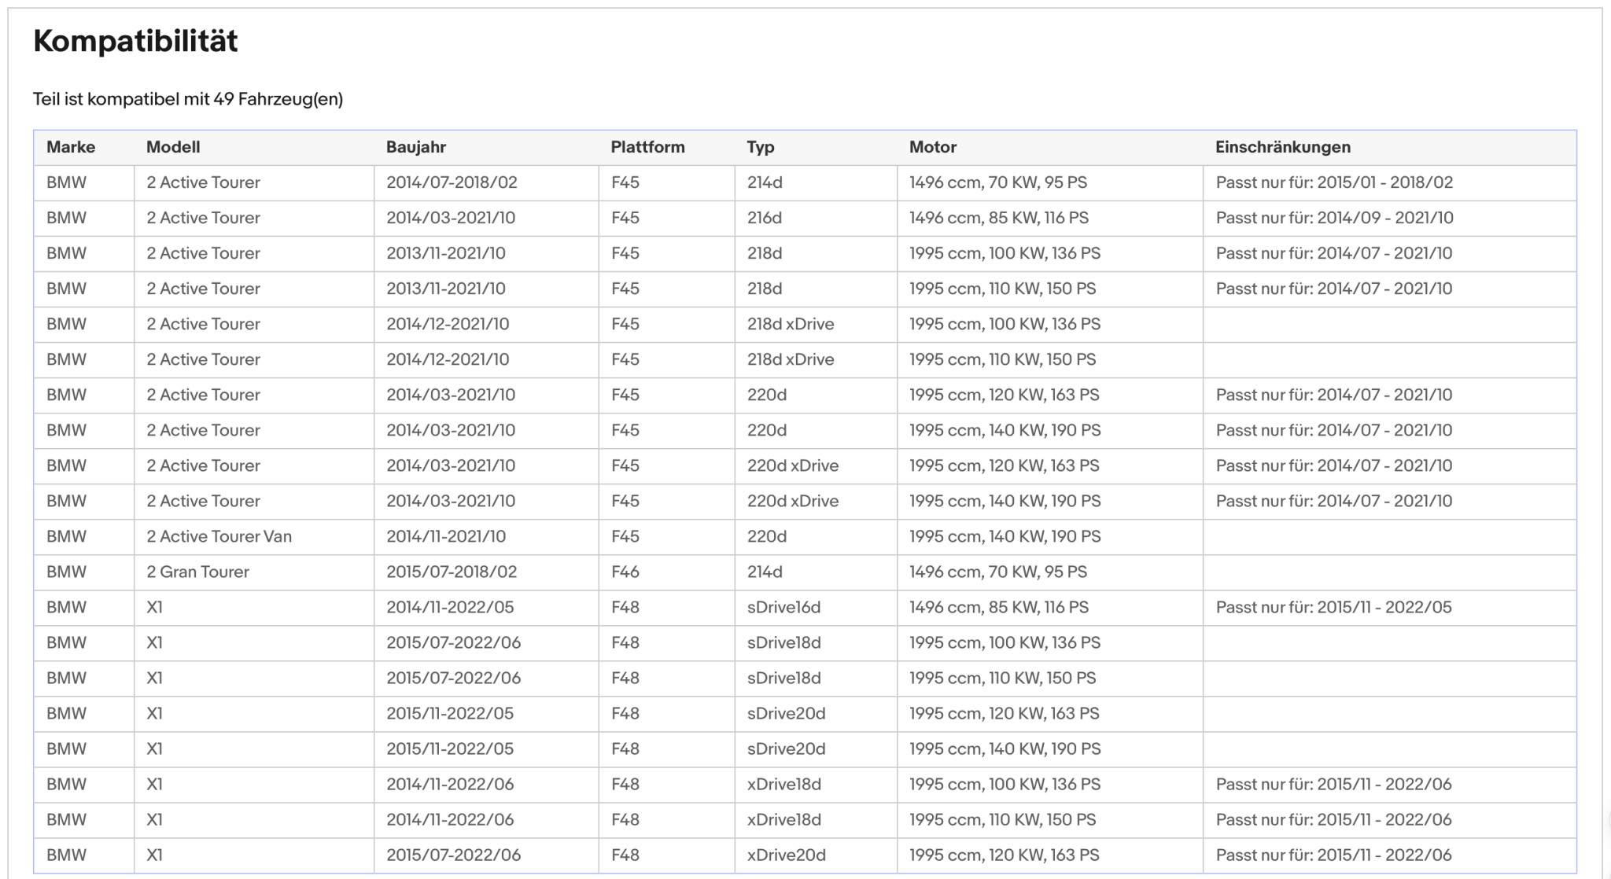Click the Einschränkungen column header
Viewport: 1611px width, 879px height.
(1283, 147)
